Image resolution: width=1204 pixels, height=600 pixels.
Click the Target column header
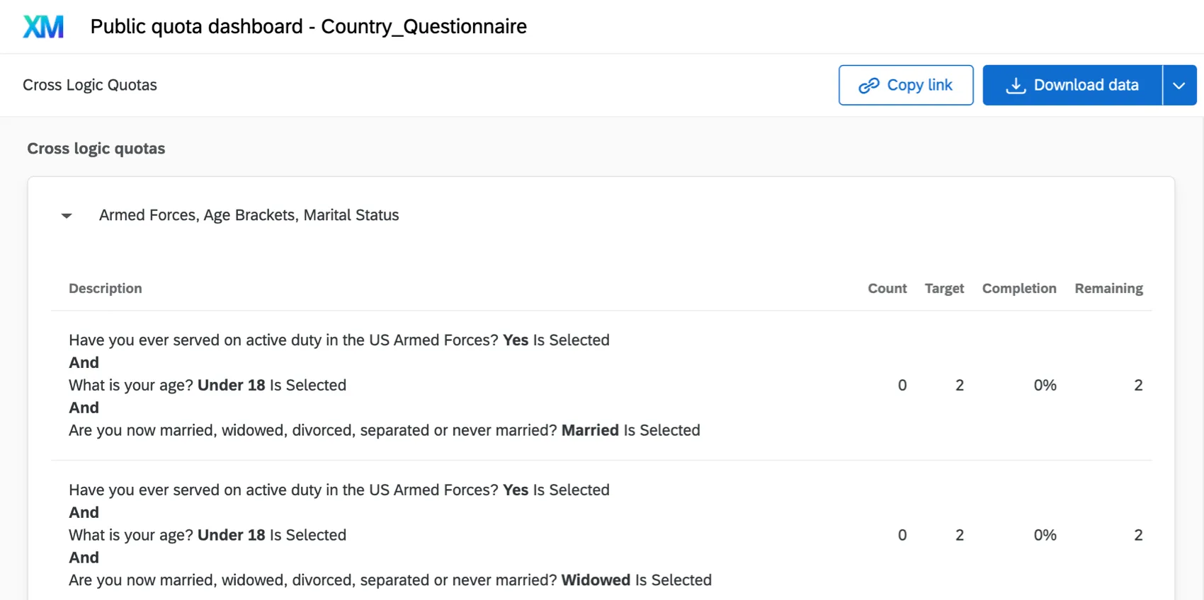944,288
